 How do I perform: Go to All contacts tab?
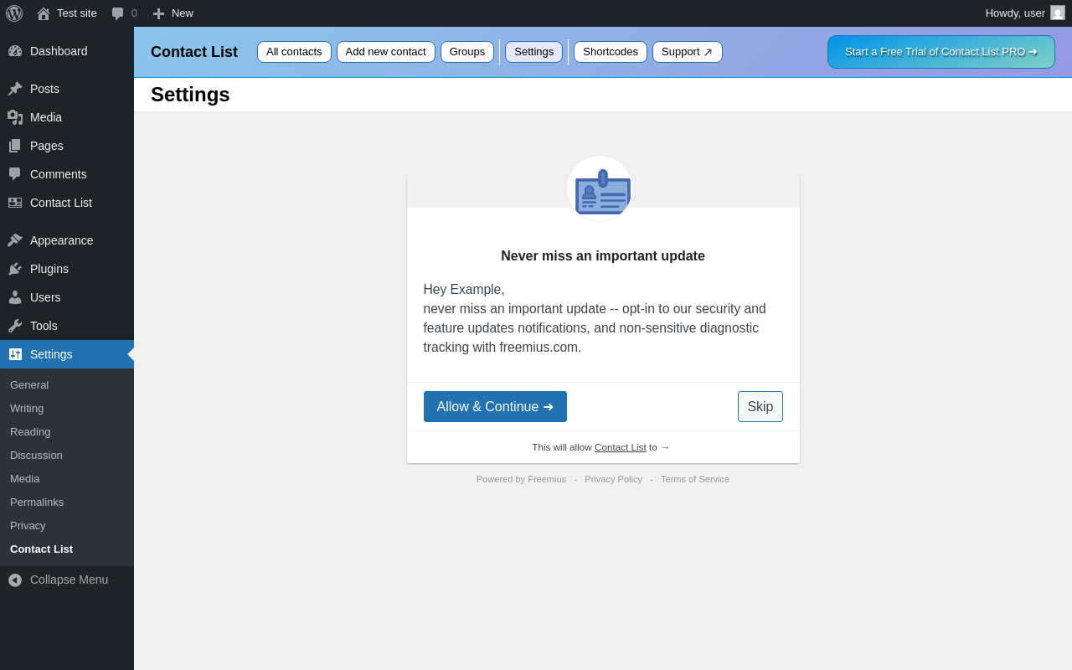pos(294,52)
